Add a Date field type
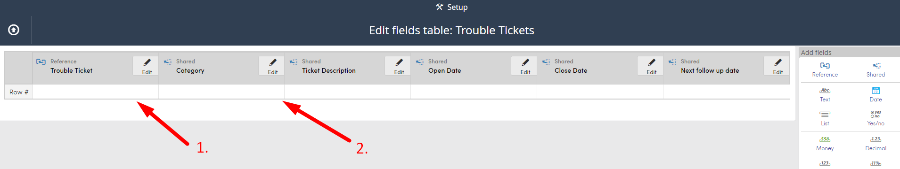The width and height of the screenshot is (900, 169). (x=875, y=94)
